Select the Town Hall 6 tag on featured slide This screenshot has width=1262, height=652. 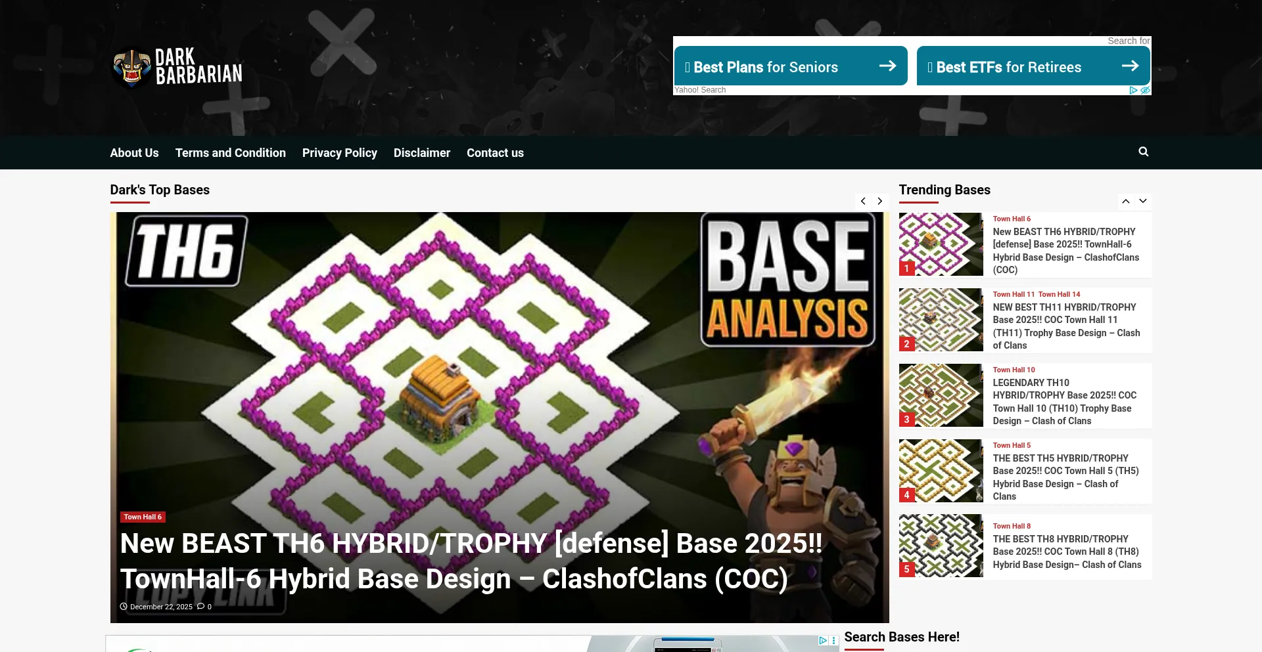click(143, 517)
